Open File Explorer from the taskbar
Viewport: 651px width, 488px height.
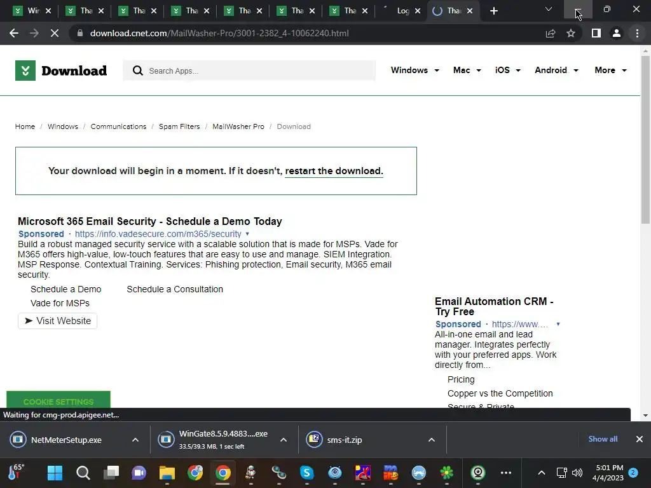point(167,473)
